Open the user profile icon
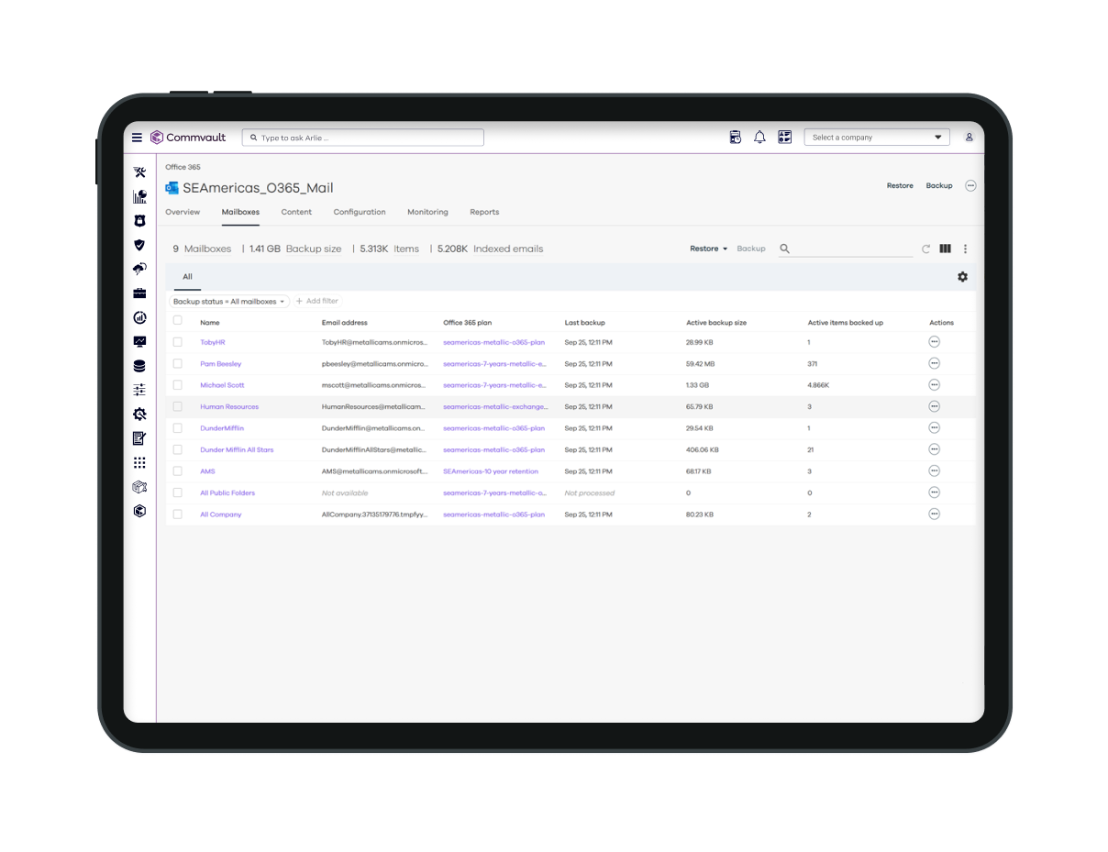Screen dimensions: 1108x852 [969, 138]
